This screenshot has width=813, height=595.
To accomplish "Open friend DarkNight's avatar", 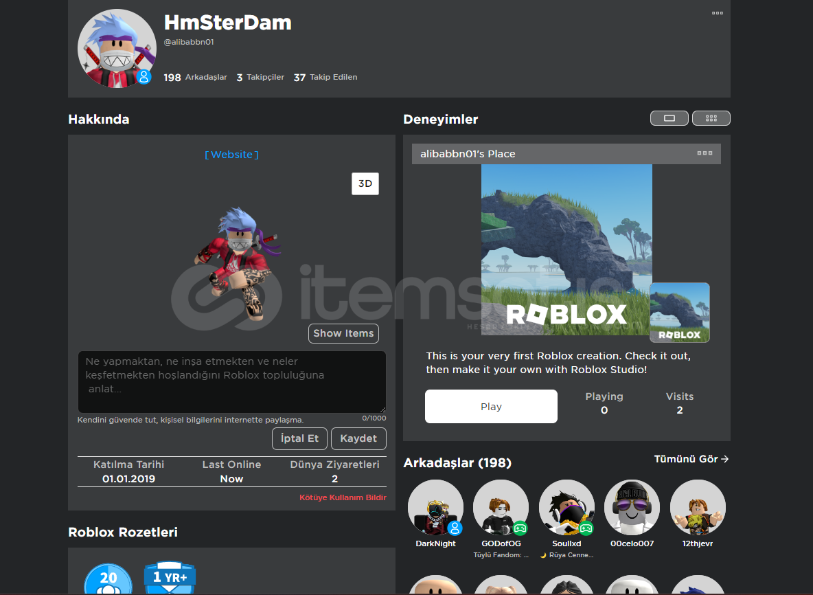I will 435,507.
